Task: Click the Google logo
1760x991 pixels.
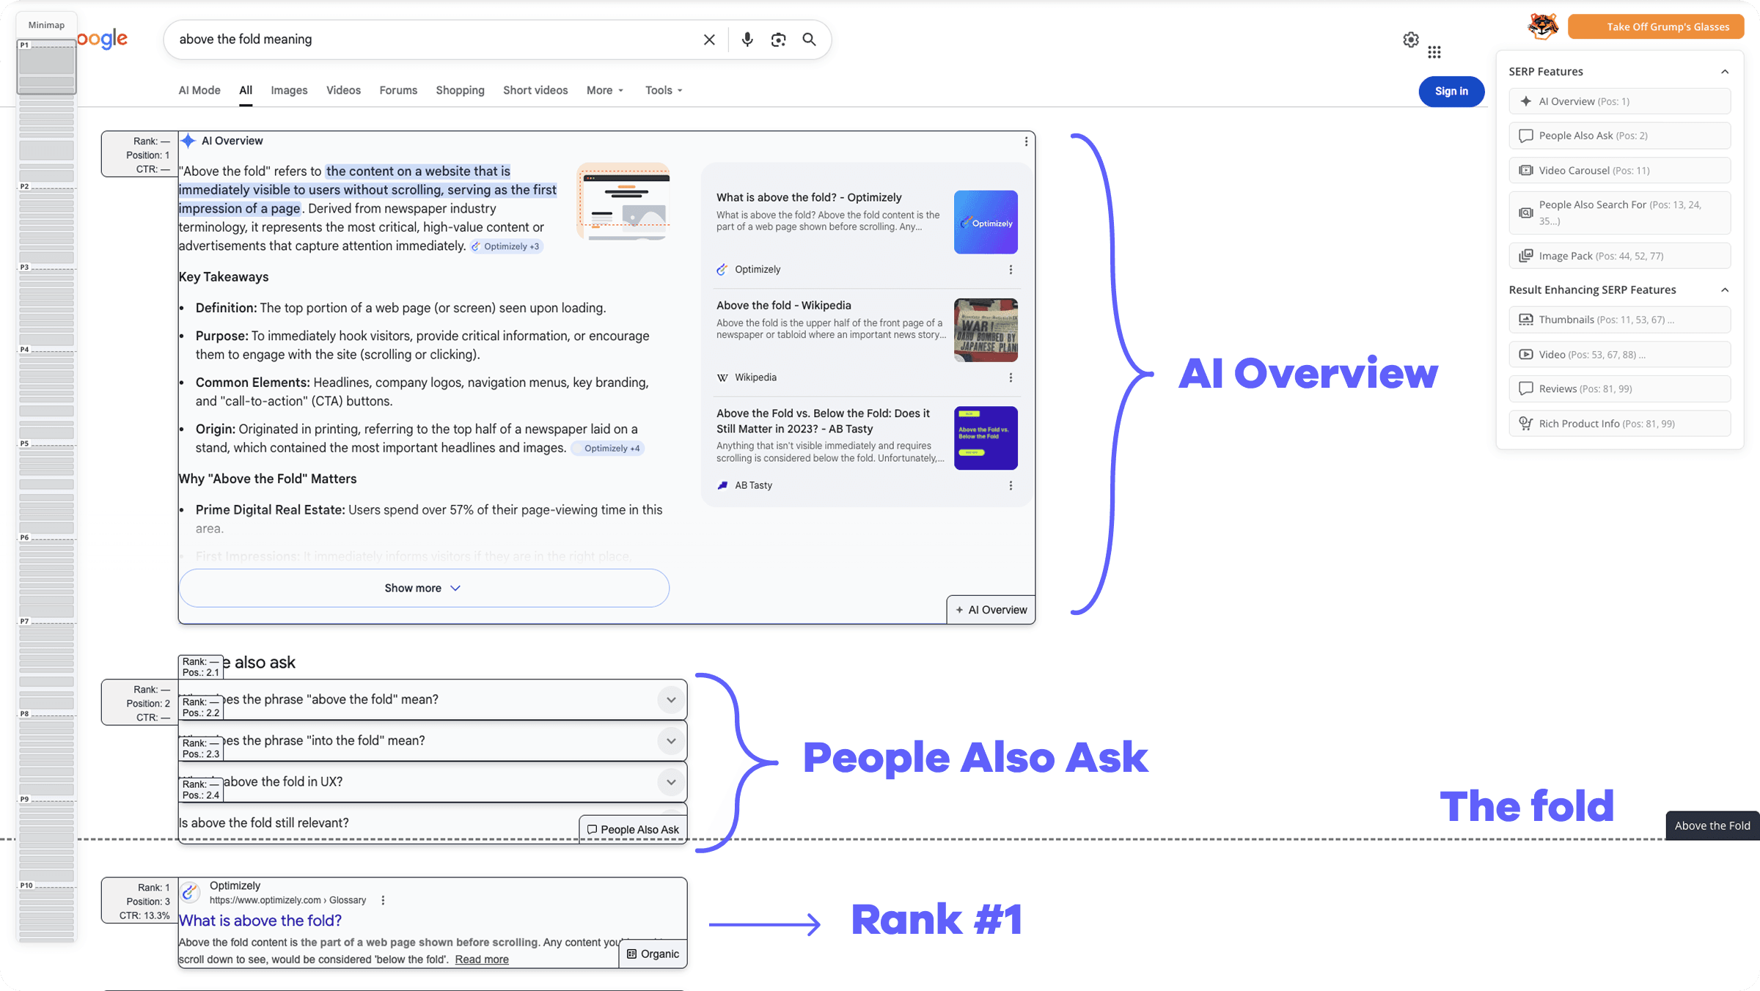Action: [103, 39]
